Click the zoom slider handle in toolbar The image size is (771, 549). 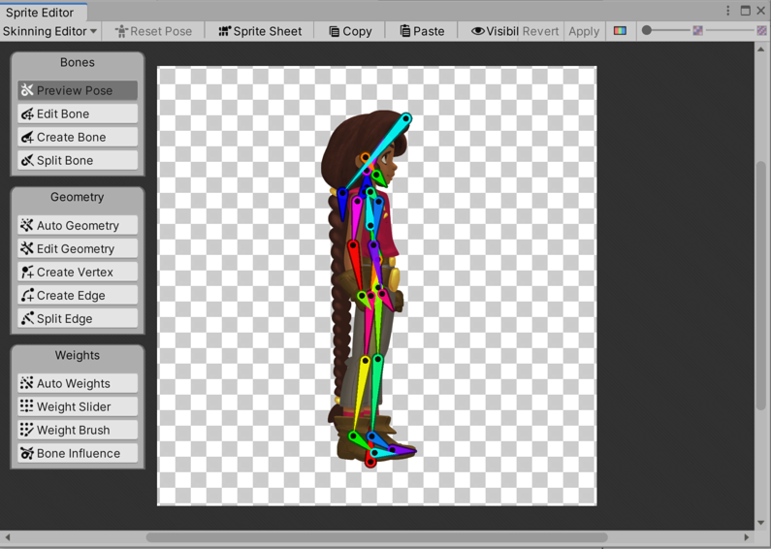click(x=647, y=31)
